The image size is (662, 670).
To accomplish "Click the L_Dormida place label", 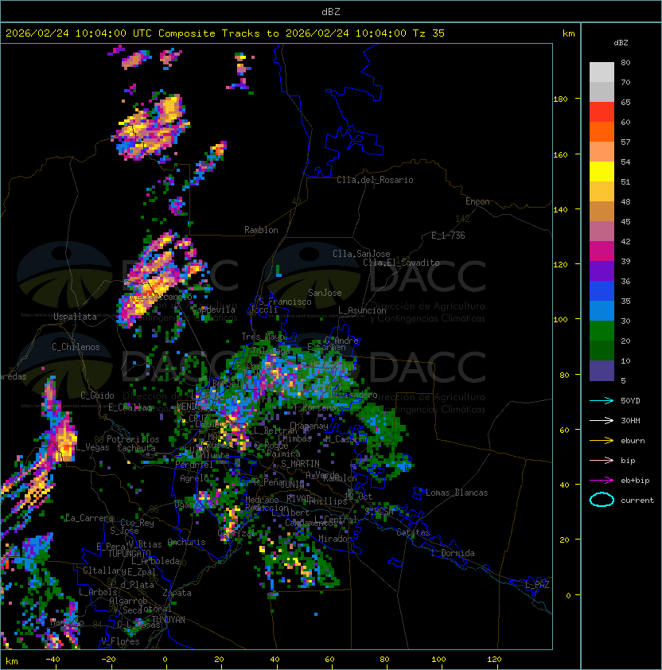I will (453, 553).
